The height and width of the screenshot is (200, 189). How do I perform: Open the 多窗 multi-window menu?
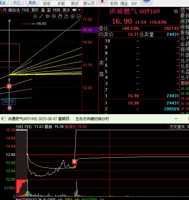point(61,3)
